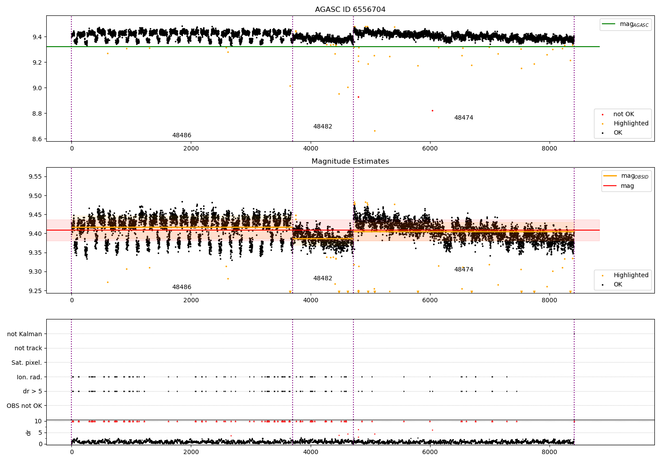Click the "dr" y-axis label
The image size is (661, 462).
tap(29, 433)
